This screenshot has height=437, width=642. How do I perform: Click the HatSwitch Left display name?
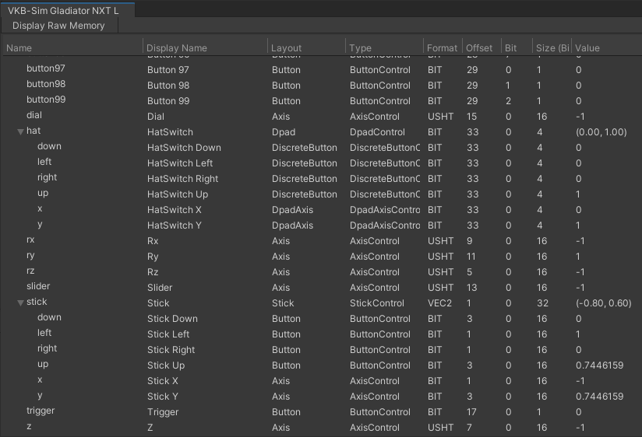click(180, 163)
